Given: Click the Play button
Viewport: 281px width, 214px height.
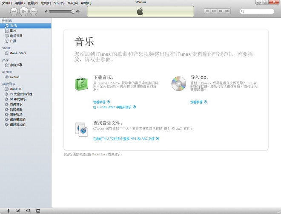Looking at the screenshot, I should [x=24, y=11].
